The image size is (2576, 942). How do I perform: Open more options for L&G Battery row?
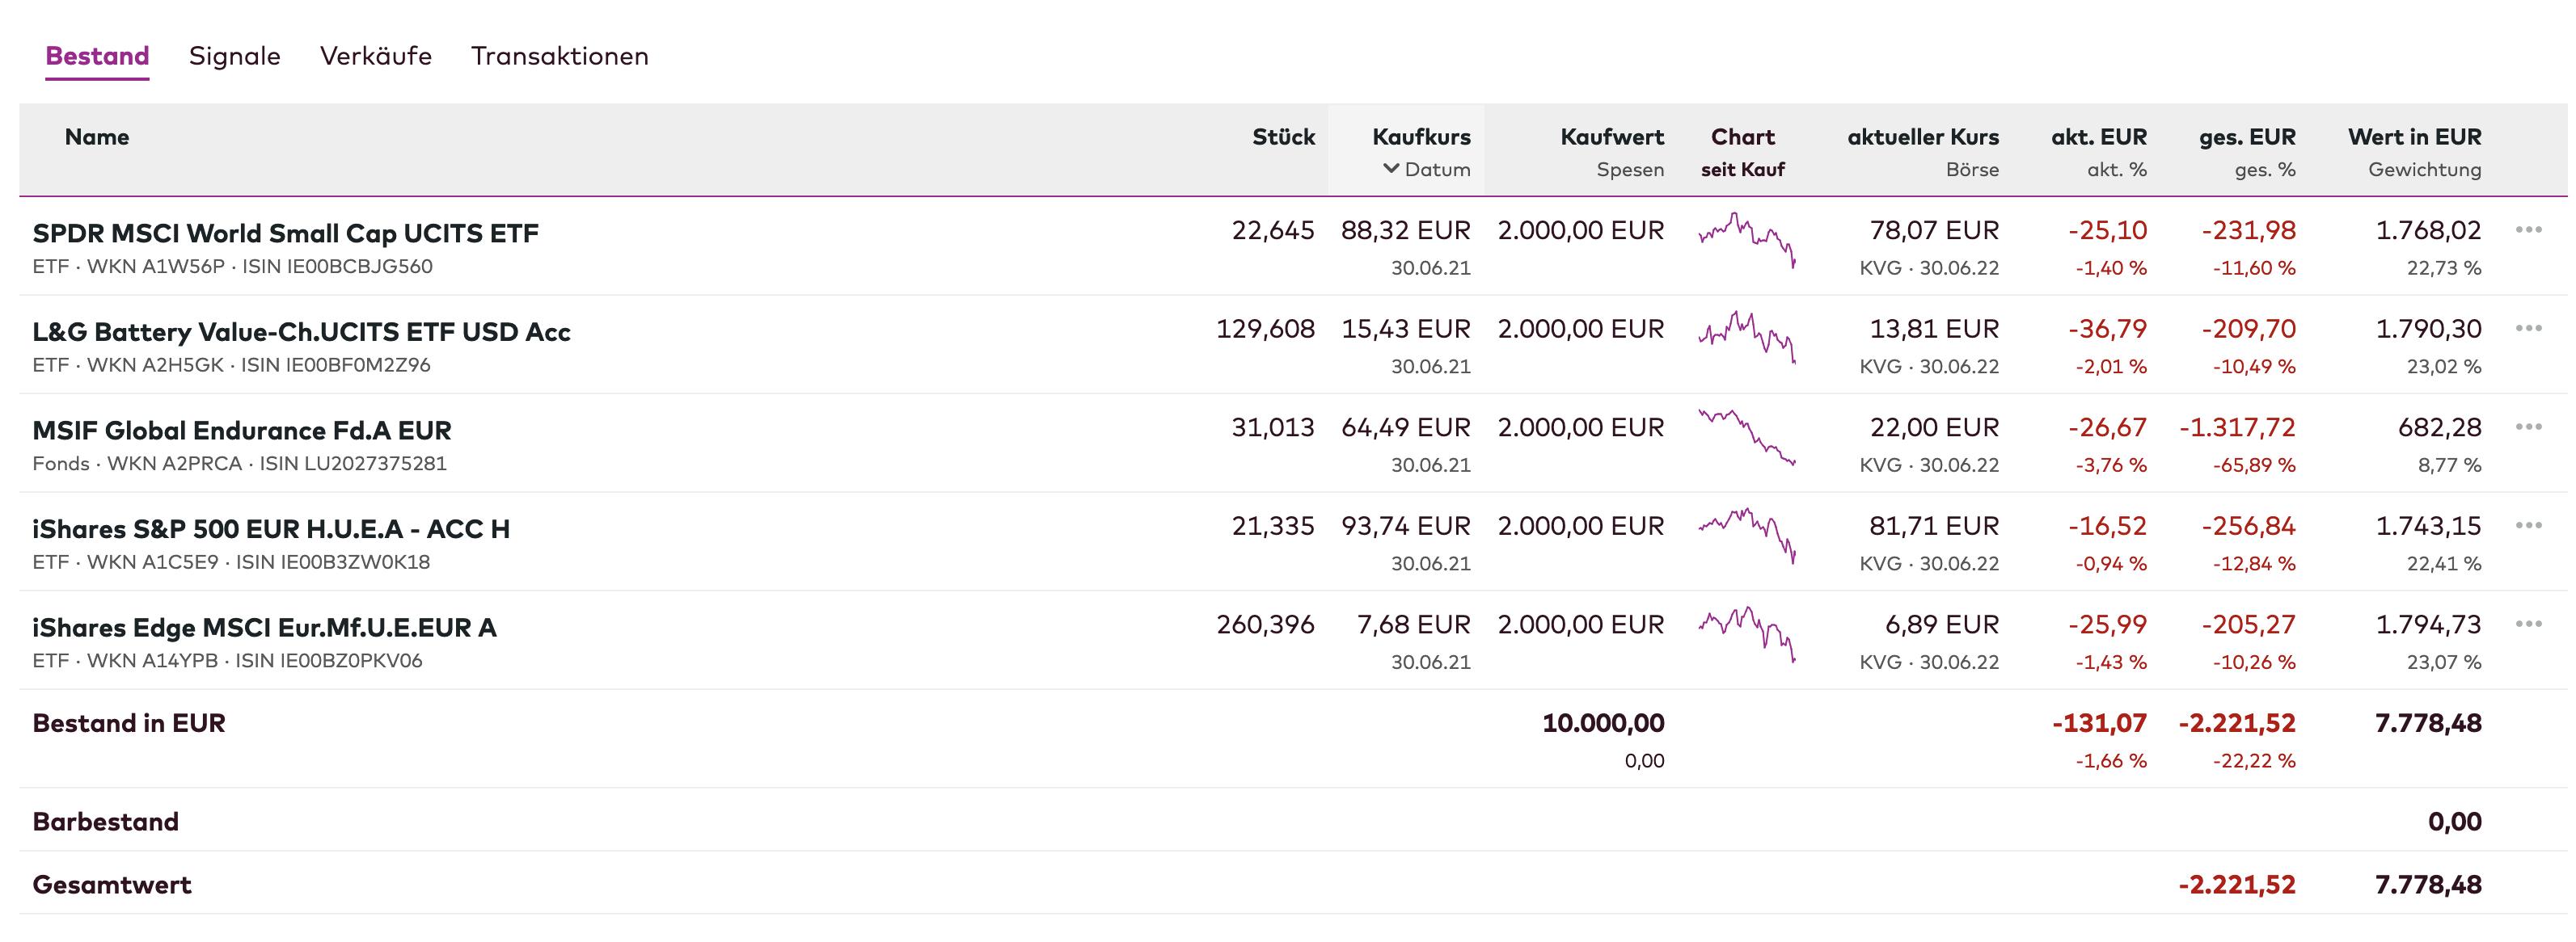2528,329
